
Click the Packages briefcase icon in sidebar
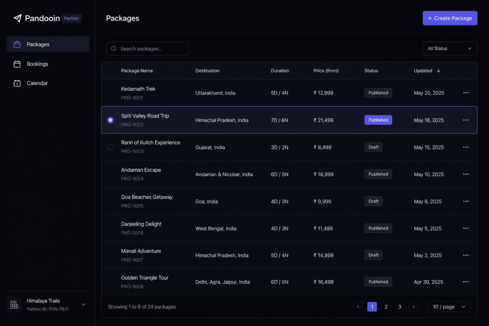point(17,44)
